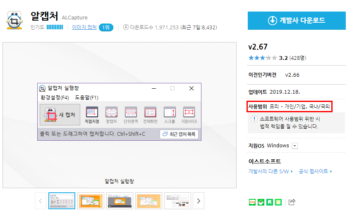Select the third dark screenshot thumbnail
The height and width of the screenshot is (215, 352).
(x=120, y=201)
